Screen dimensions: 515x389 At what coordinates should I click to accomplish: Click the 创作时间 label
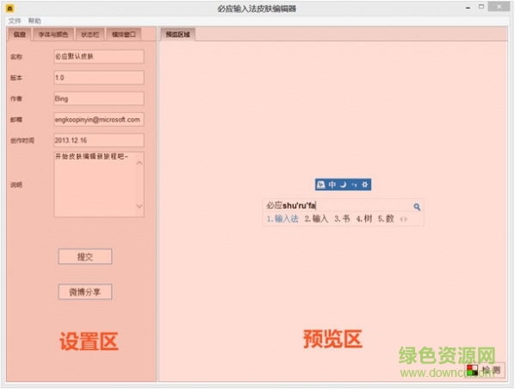click(x=22, y=141)
